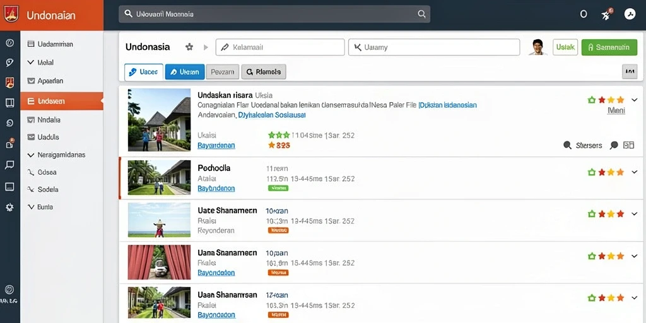Open the chat bubble icon in left rail
The image size is (646, 323).
pos(10,165)
